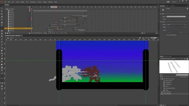Select the Paint Bucket tool
This screenshot has height=106, width=189.
(2, 51)
